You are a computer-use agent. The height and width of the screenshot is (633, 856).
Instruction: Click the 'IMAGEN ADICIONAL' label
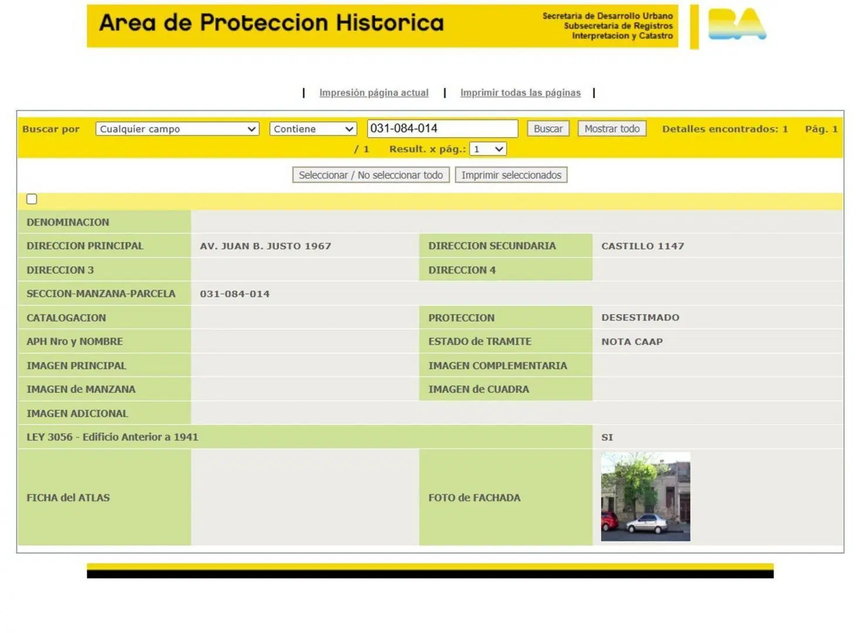click(x=77, y=413)
